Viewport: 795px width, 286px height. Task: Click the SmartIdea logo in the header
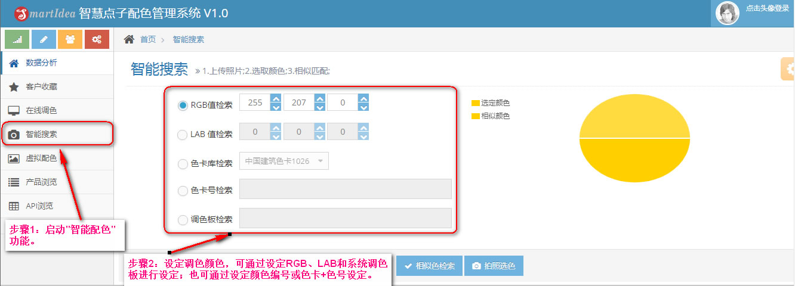pyautogui.click(x=45, y=14)
